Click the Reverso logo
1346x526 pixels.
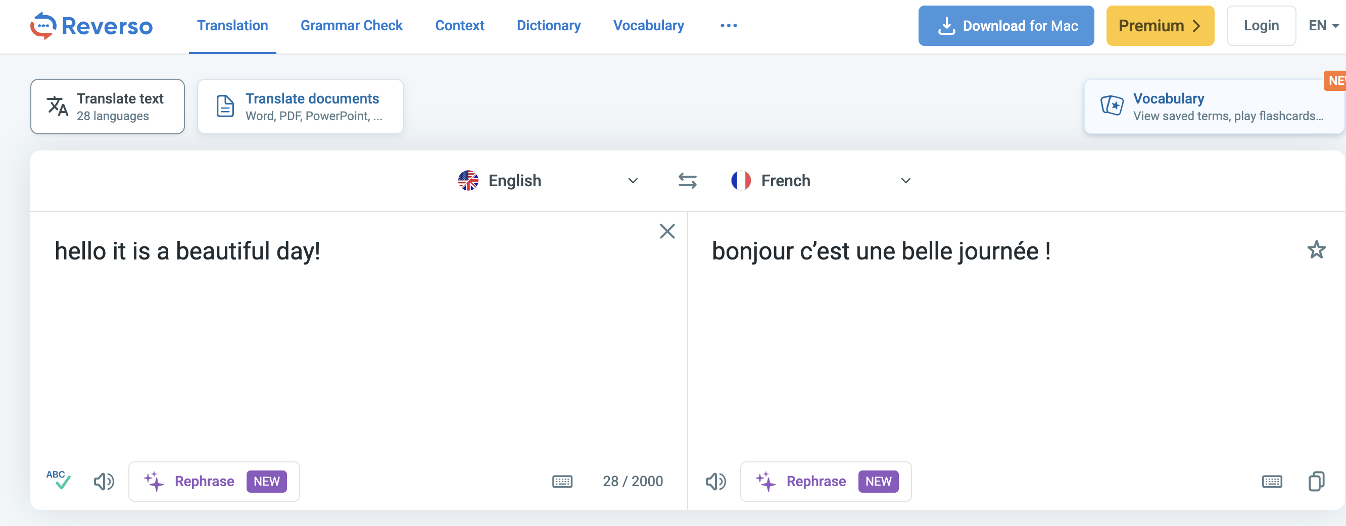91,25
